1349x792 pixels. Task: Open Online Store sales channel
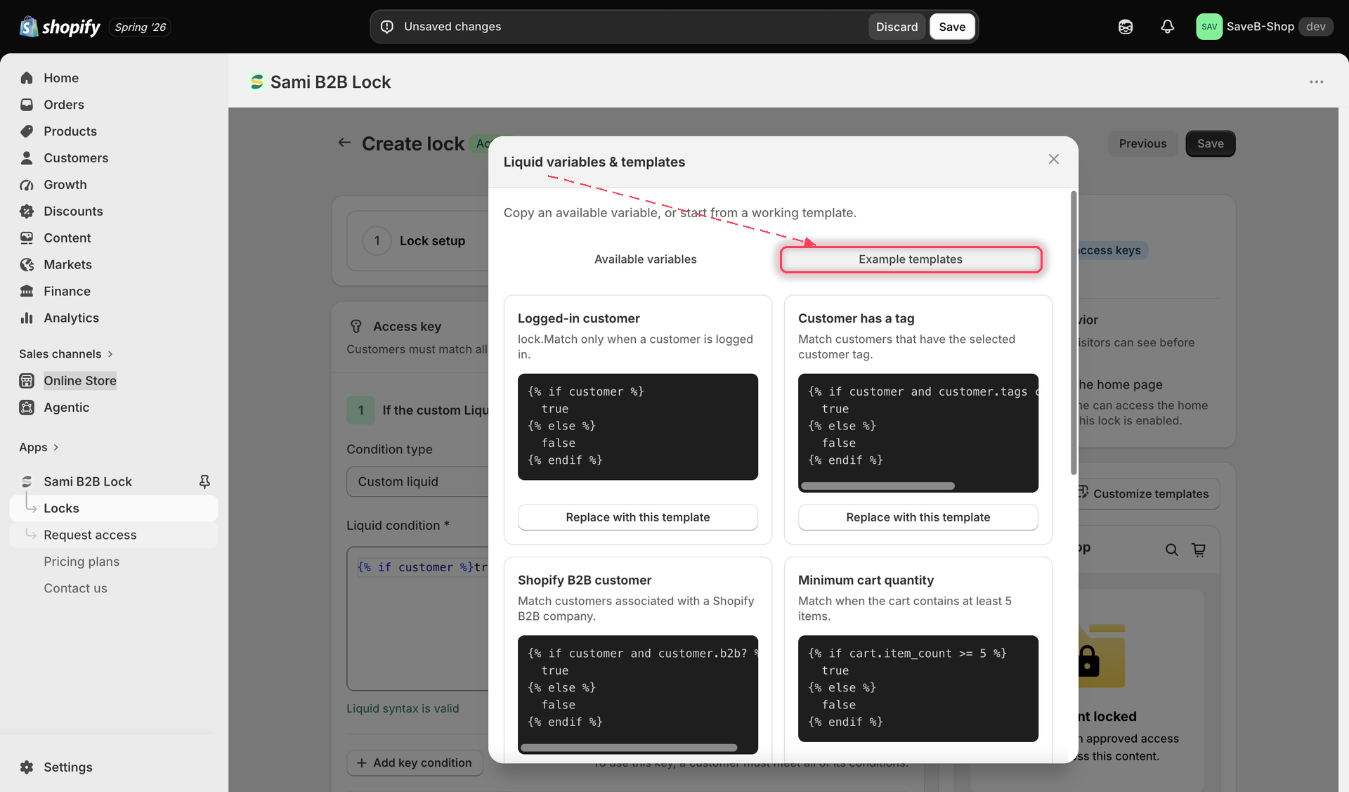click(x=80, y=381)
